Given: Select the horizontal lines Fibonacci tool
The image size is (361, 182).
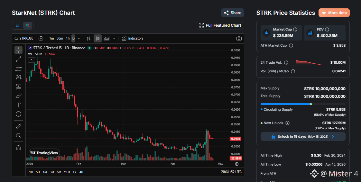Looking at the screenshot, I should click(19, 68).
